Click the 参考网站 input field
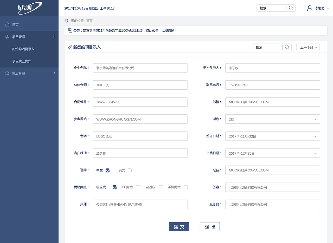Image resolution: width=333 pixels, height=243 pixels. point(140,119)
